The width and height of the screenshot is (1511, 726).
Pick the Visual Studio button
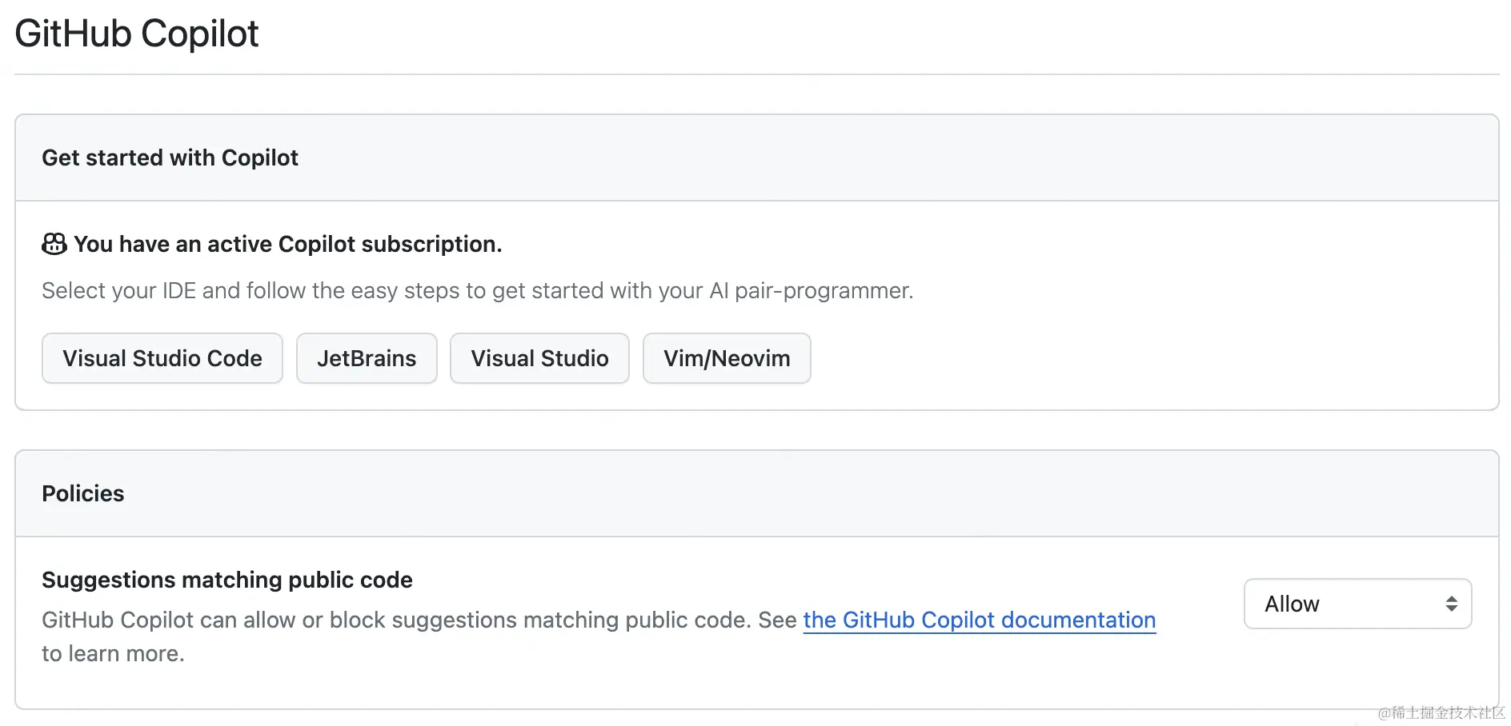(x=539, y=358)
